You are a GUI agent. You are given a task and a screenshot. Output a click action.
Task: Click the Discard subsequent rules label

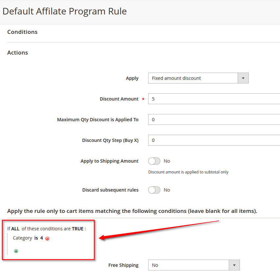tap(110, 190)
